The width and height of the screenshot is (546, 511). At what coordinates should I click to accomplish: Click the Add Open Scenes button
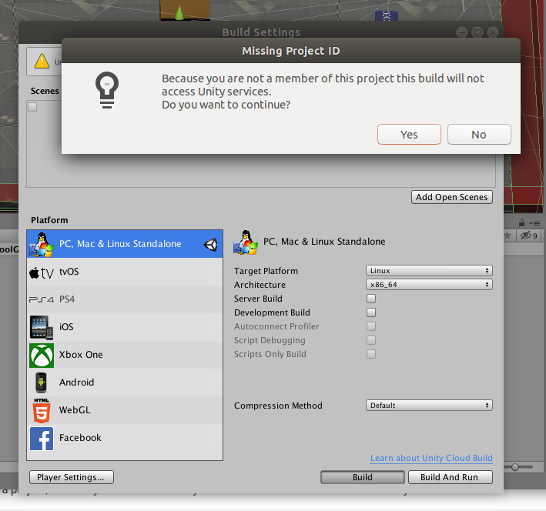coord(451,197)
